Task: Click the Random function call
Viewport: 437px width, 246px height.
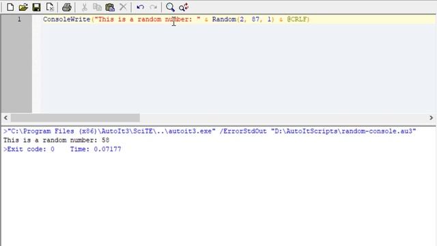Action: (x=224, y=19)
